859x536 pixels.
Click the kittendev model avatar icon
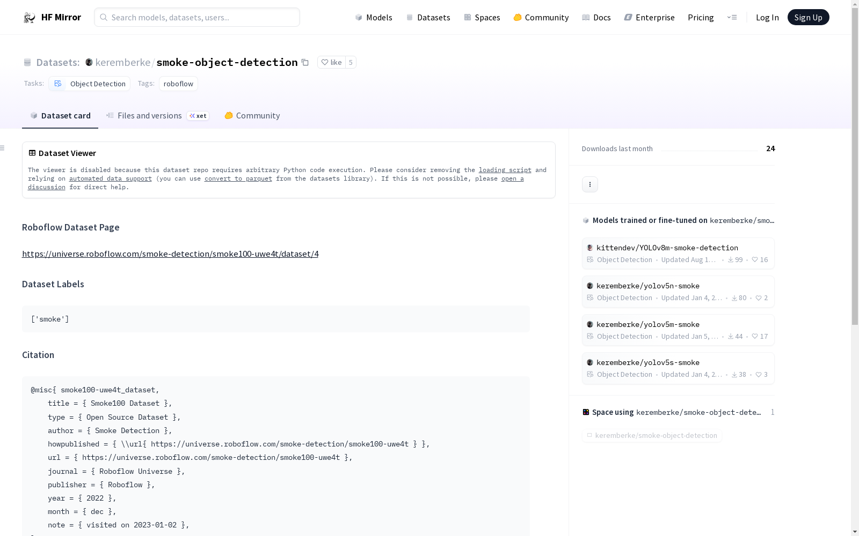tap(590, 248)
